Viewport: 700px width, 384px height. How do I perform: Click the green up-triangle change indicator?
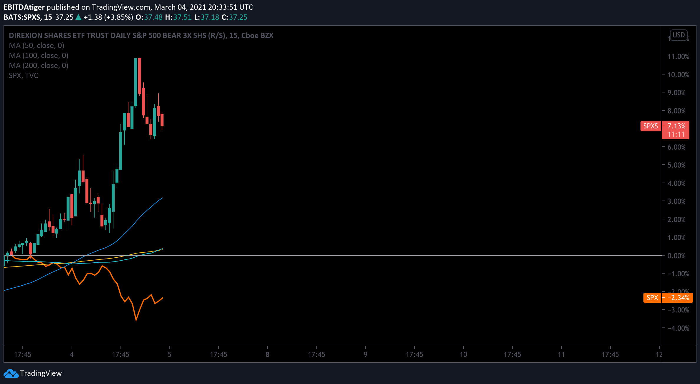coord(78,17)
